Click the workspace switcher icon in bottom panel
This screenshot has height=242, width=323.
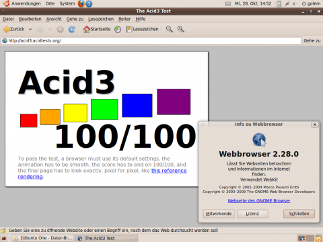point(306,238)
